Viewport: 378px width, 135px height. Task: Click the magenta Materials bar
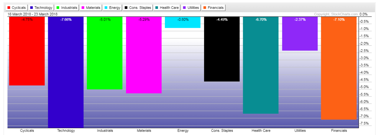click(144, 55)
